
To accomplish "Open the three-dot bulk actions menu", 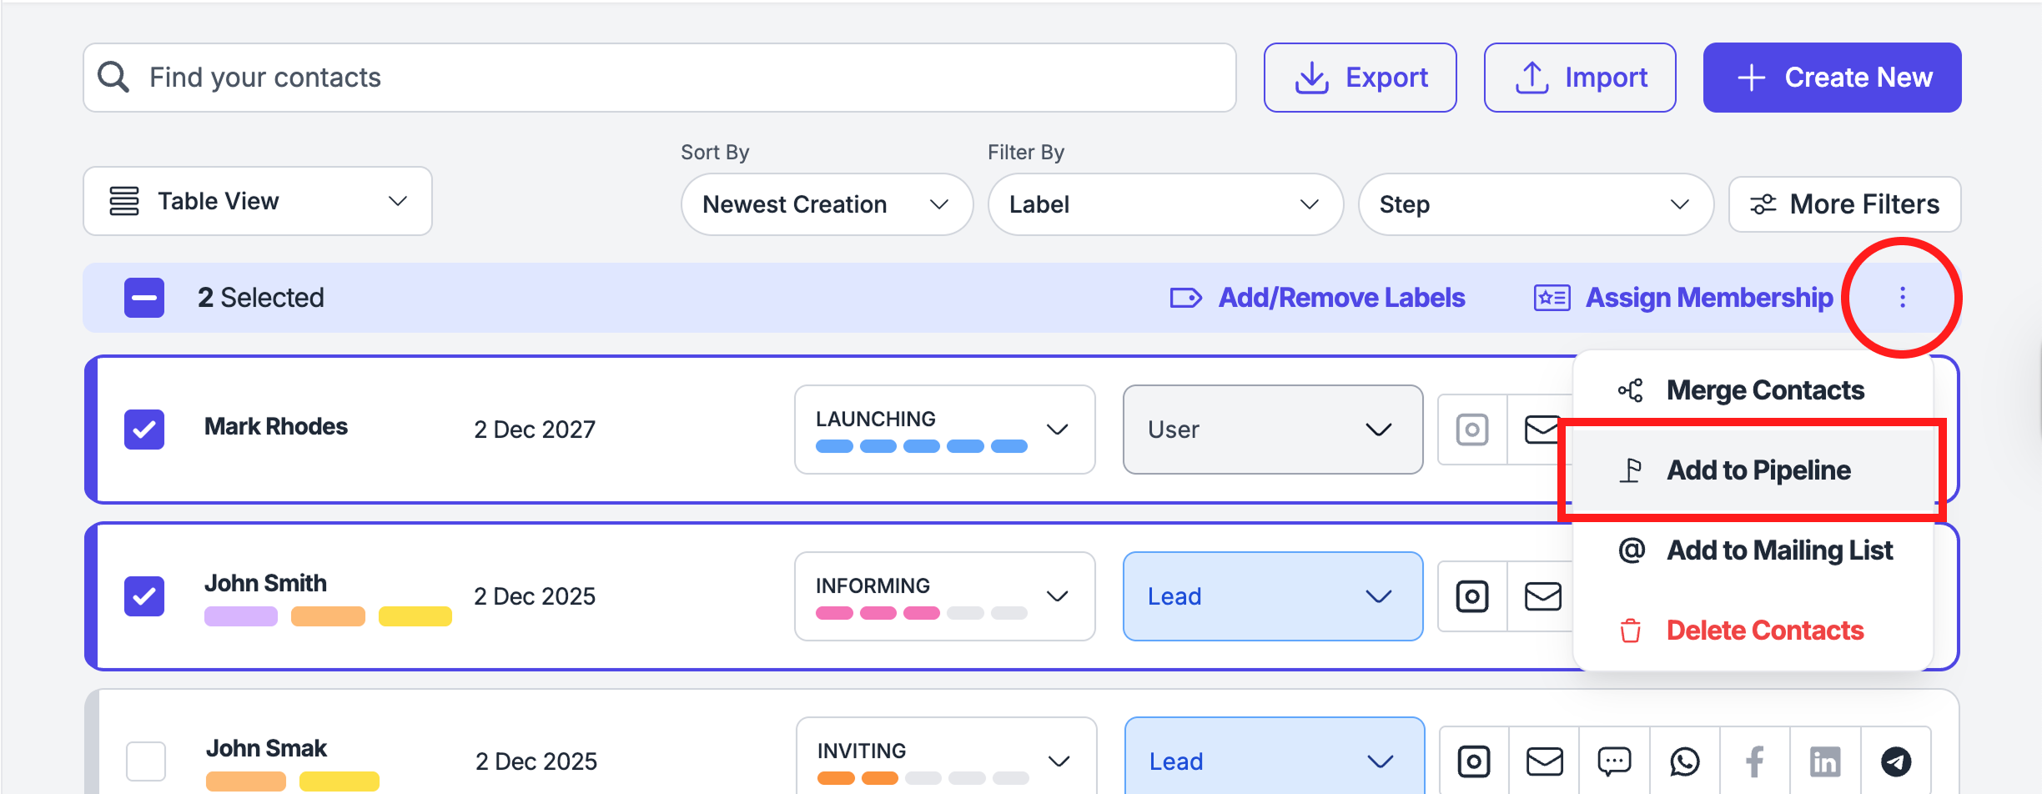I will pos(1902,298).
